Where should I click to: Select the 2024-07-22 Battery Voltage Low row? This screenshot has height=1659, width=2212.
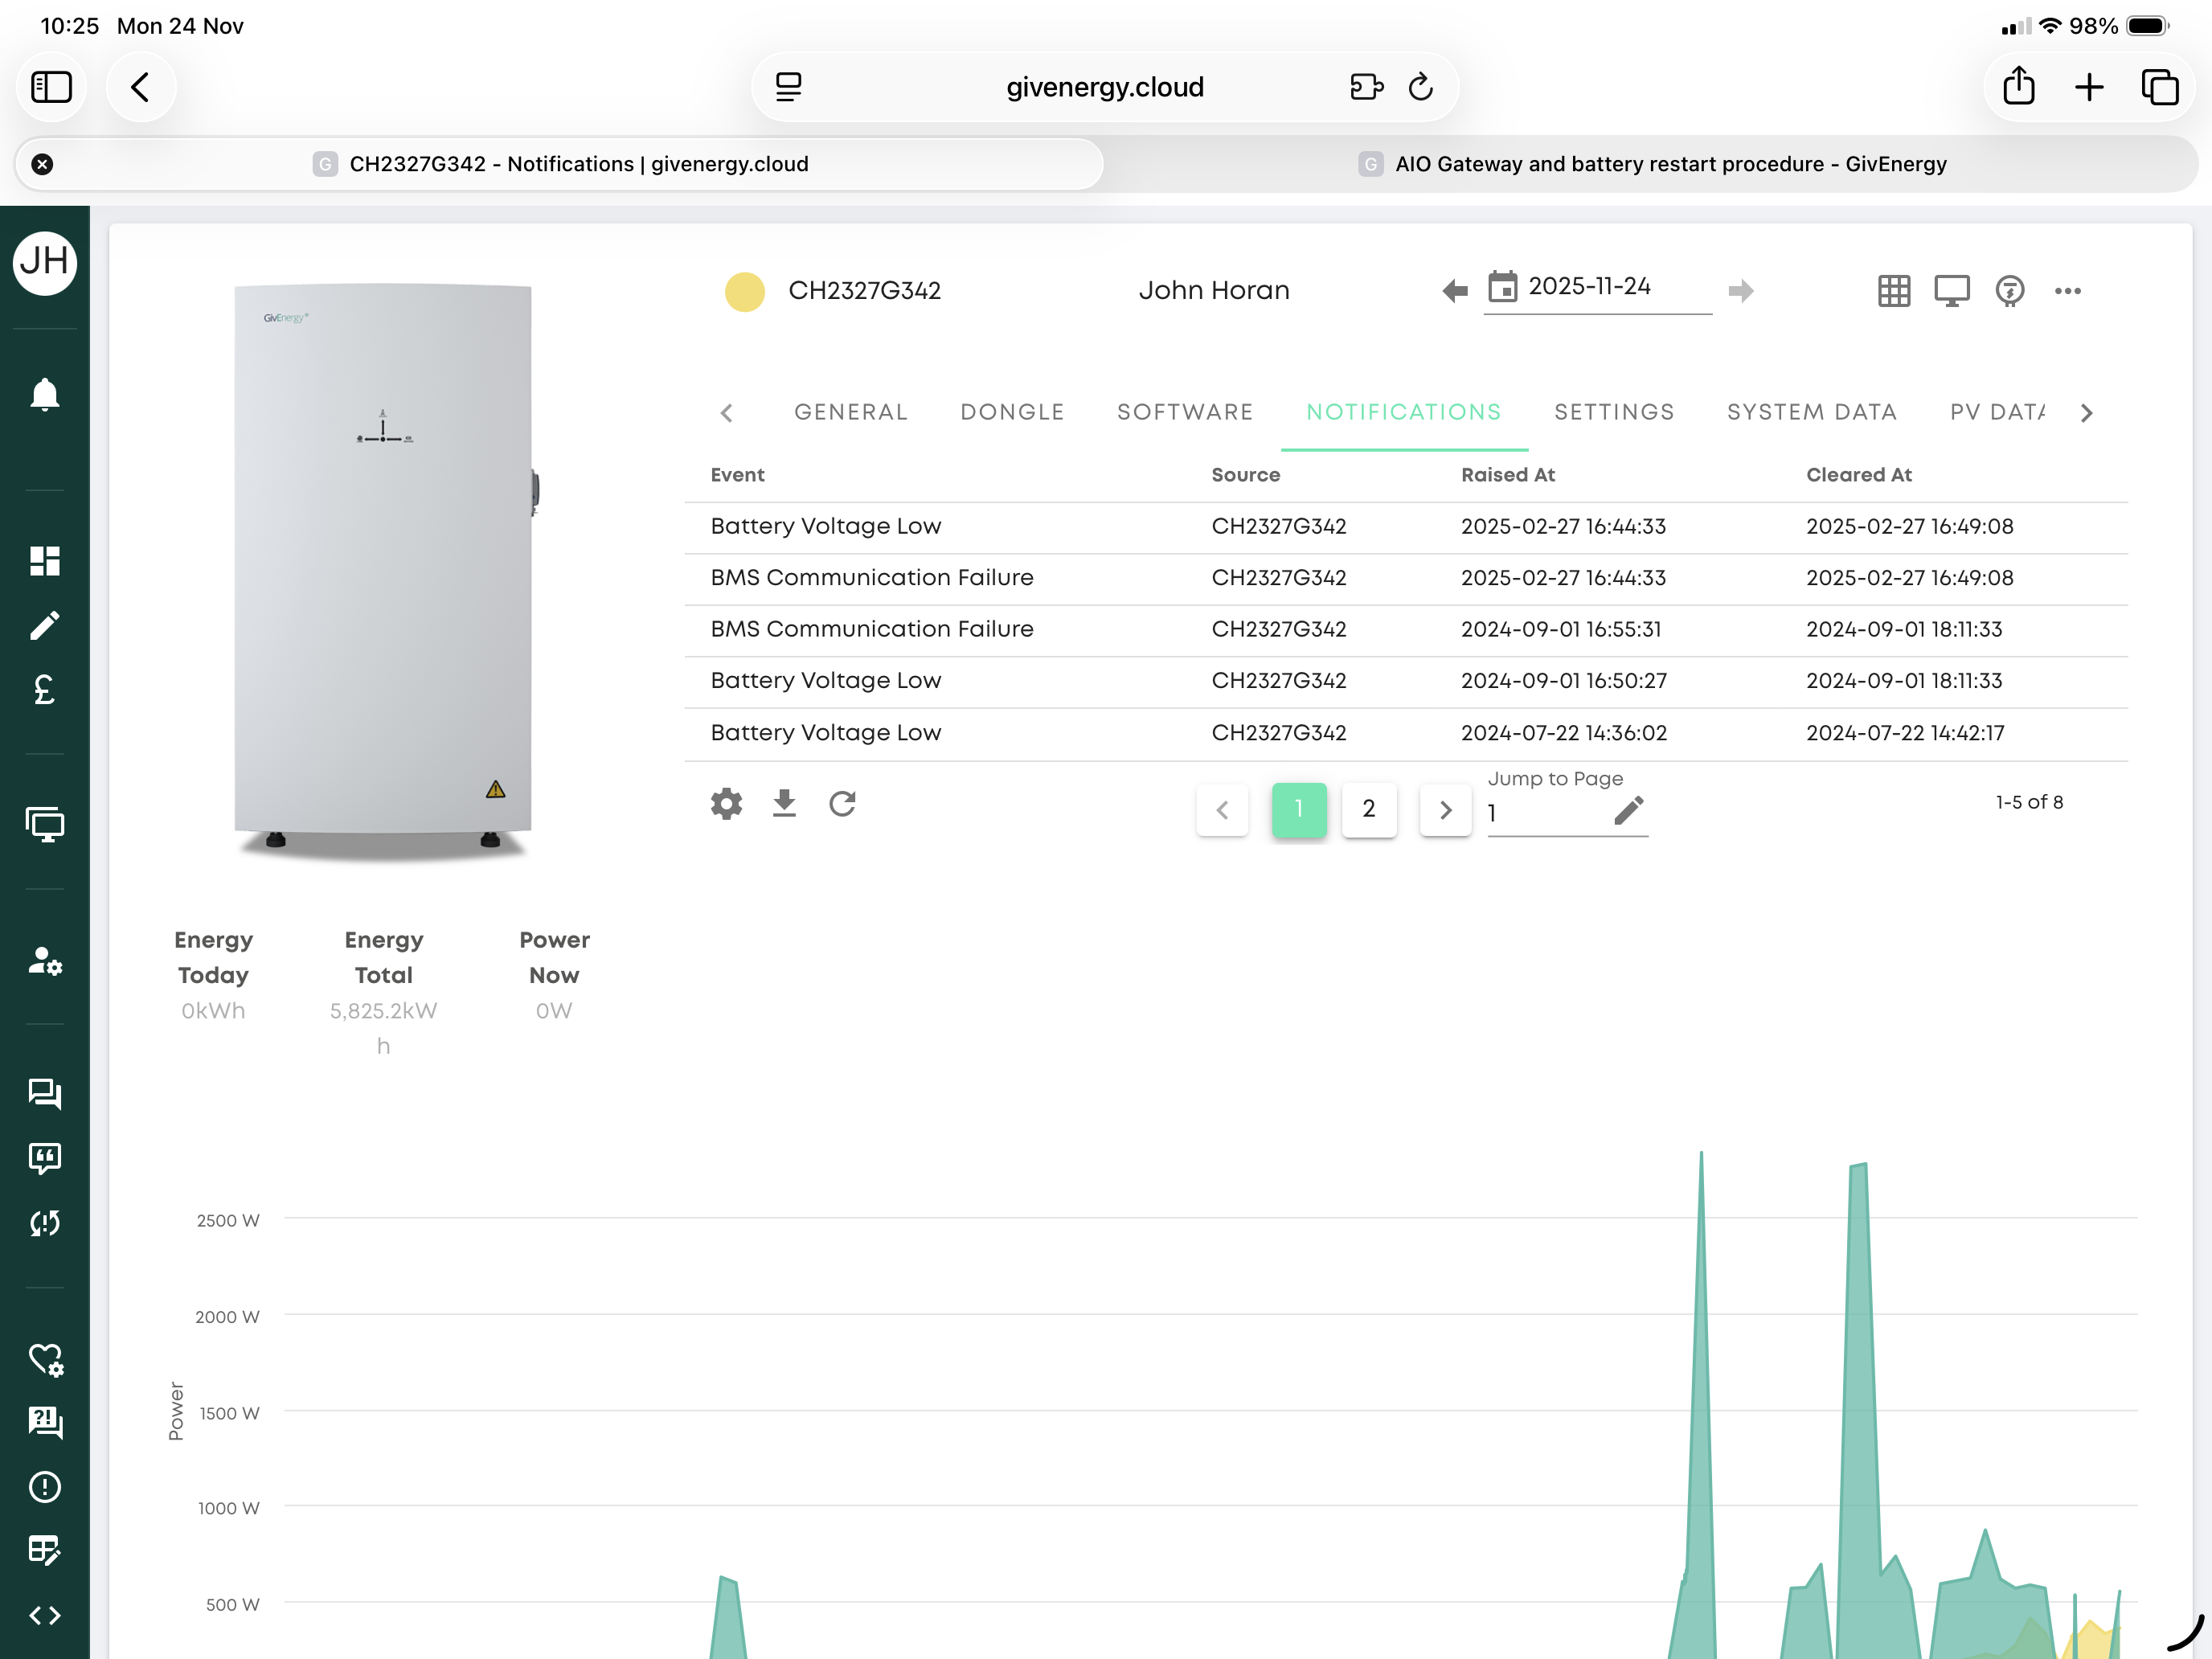click(1406, 733)
